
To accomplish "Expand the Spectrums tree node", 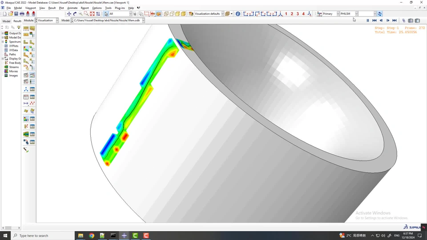I will [3, 42].
